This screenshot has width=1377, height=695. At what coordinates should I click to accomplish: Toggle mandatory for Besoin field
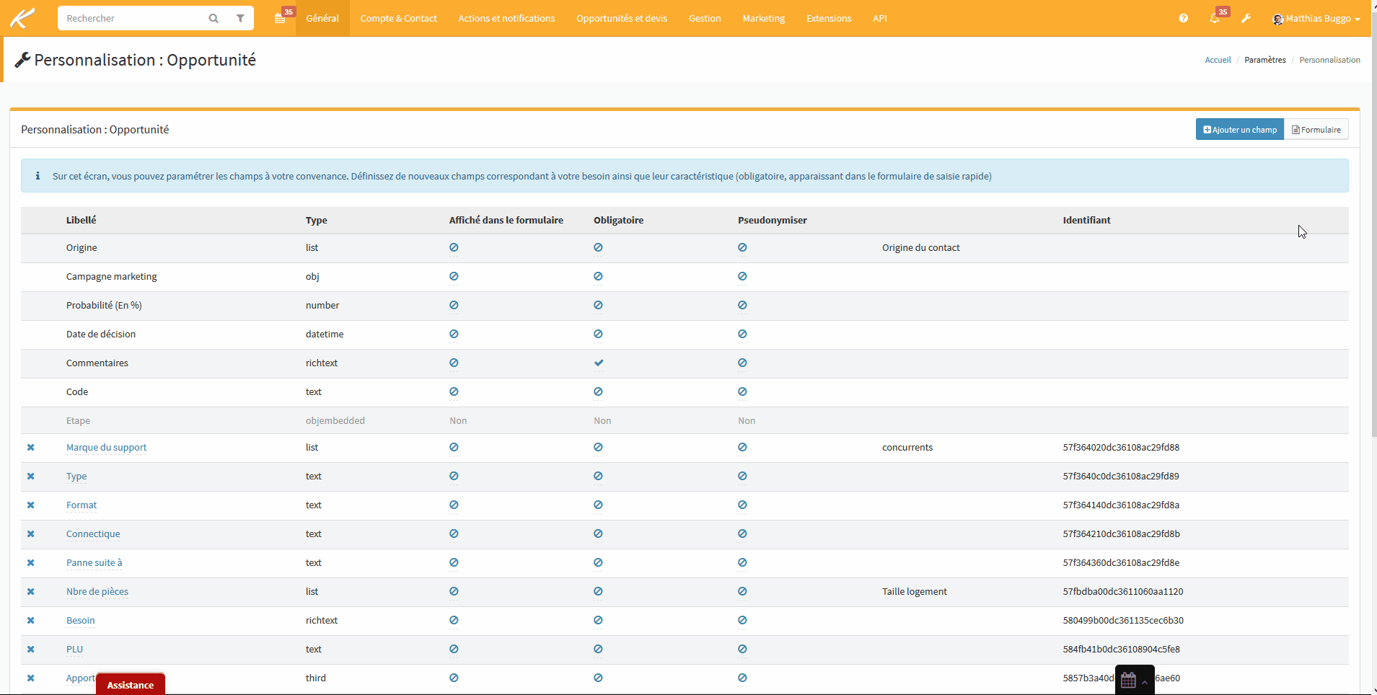(x=598, y=620)
